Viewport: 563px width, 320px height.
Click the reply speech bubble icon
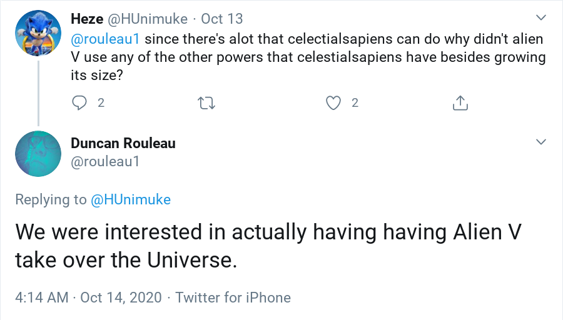79,103
